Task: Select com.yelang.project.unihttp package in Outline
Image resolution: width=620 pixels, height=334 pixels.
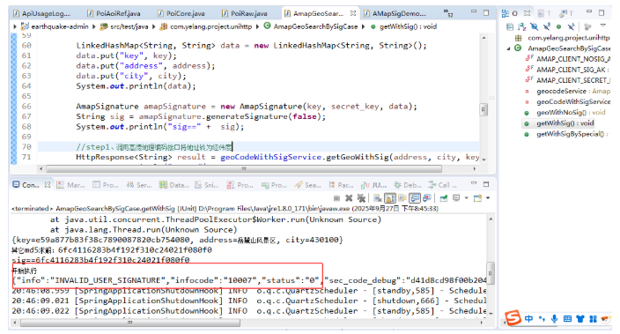Action: (569, 38)
